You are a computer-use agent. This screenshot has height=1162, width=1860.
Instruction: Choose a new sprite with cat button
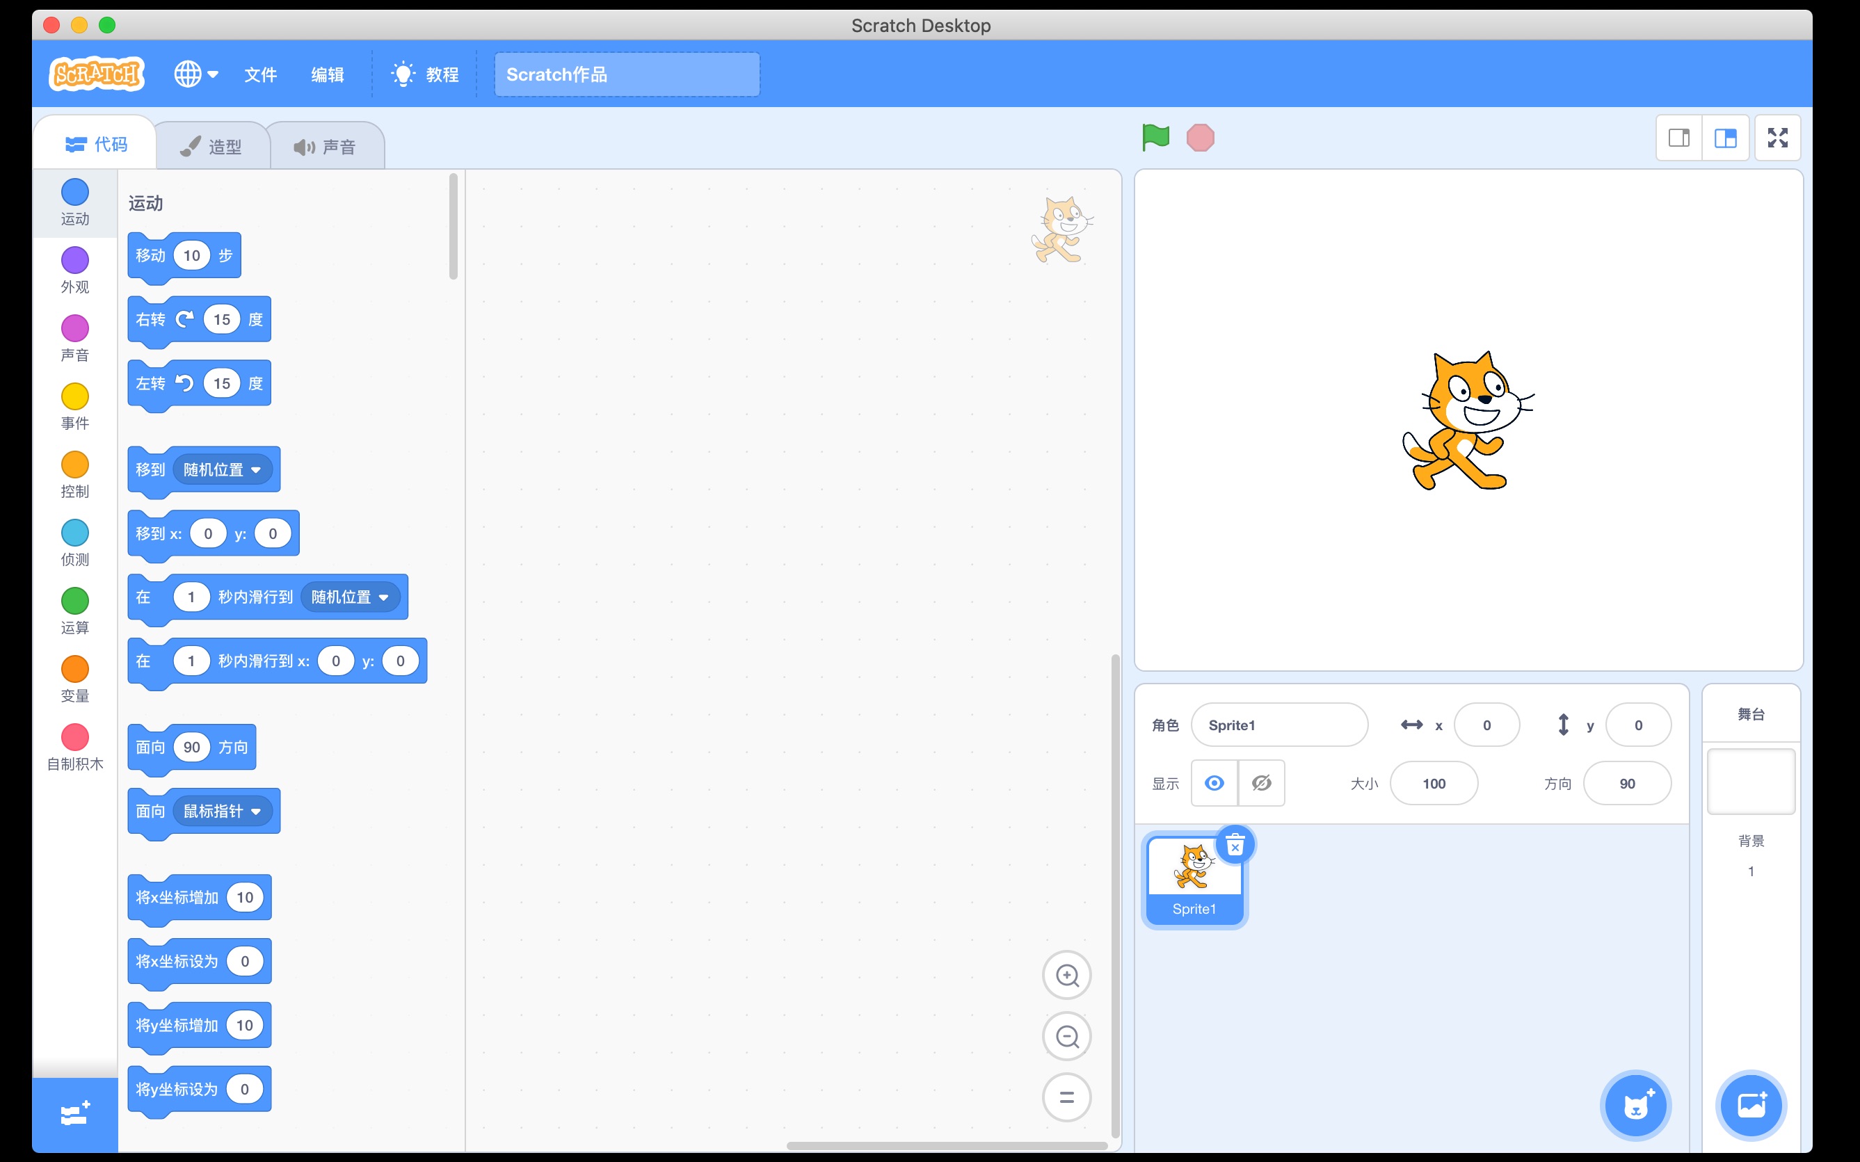1635,1105
